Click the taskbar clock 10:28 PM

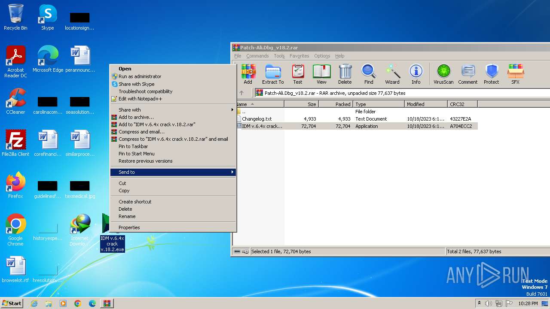(528, 303)
